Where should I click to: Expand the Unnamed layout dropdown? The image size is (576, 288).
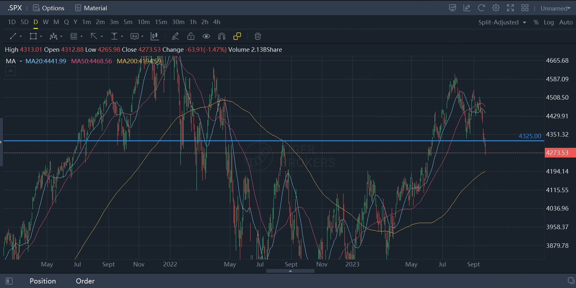[x=555, y=8]
